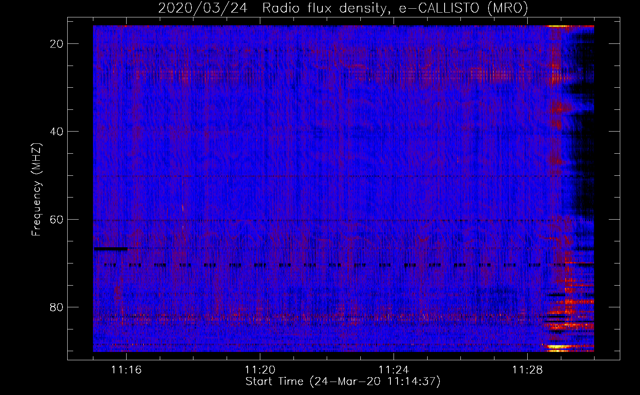Image resolution: width=640 pixels, height=395 pixels.
Task: Click the '80' frequency tick label
Action: [x=57, y=307]
